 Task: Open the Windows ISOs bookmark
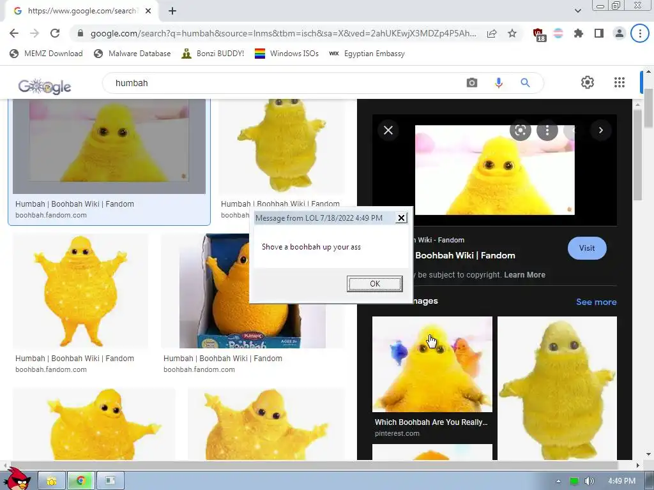click(x=287, y=54)
